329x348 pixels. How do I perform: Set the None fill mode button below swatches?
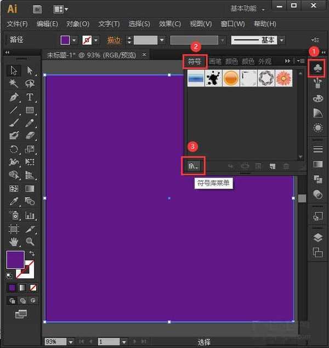tap(33, 287)
